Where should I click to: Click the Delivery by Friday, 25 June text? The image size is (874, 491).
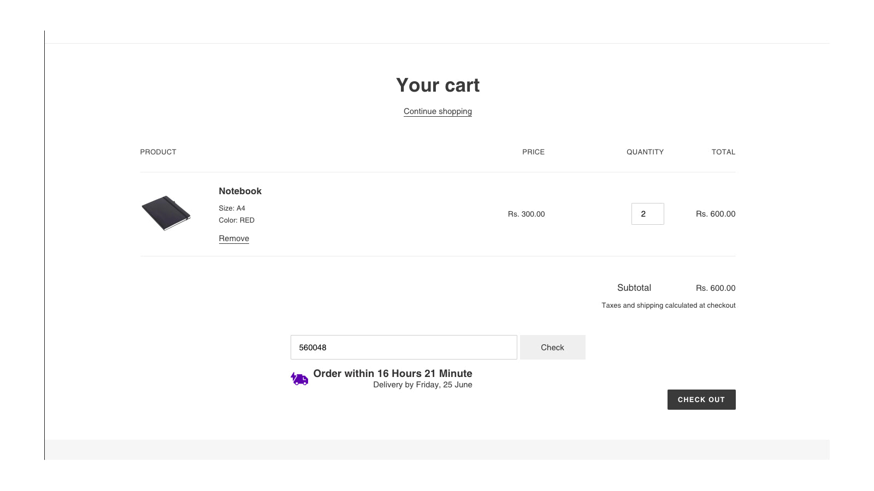coord(422,385)
